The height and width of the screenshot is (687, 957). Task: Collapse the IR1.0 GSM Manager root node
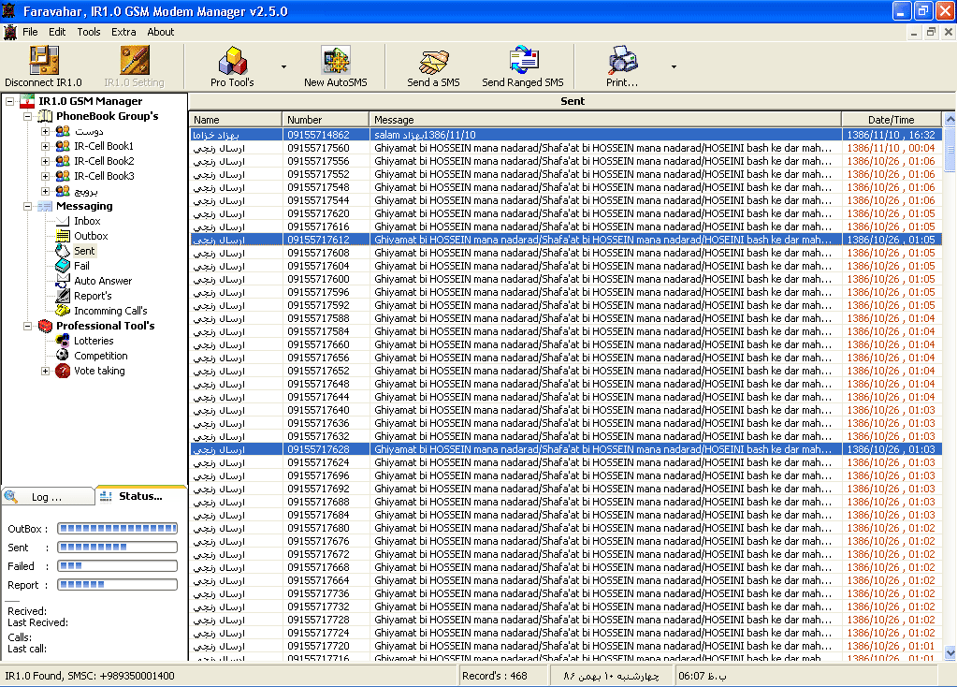[9, 101]
